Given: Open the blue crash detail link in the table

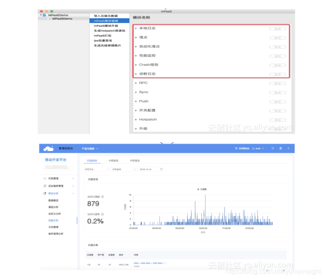Looking at the screenshot, I should click(x=150, y=263).
